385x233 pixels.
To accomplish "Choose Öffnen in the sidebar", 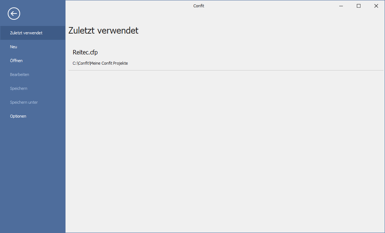I will click(x=16, y=61).
